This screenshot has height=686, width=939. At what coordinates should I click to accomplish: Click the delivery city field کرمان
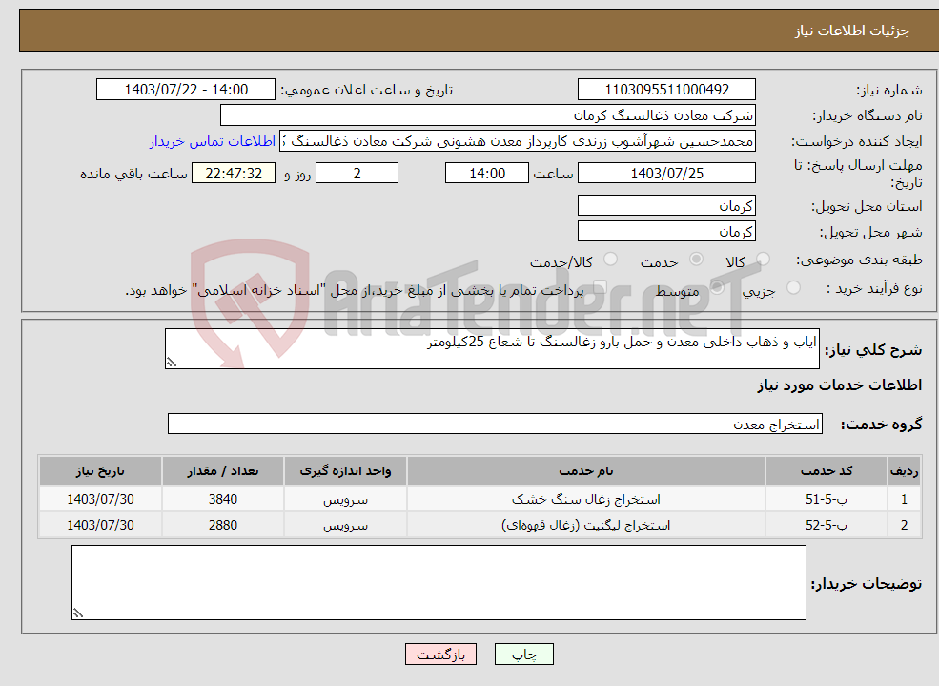tap(666, 231)
